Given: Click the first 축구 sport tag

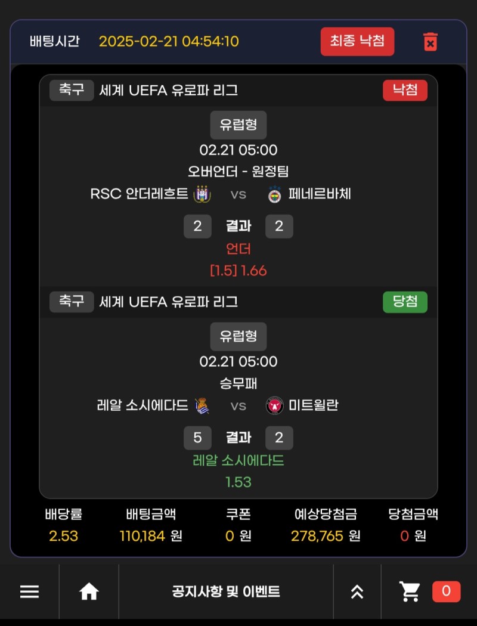Looking at the screenshot, I should click(72, 91).
